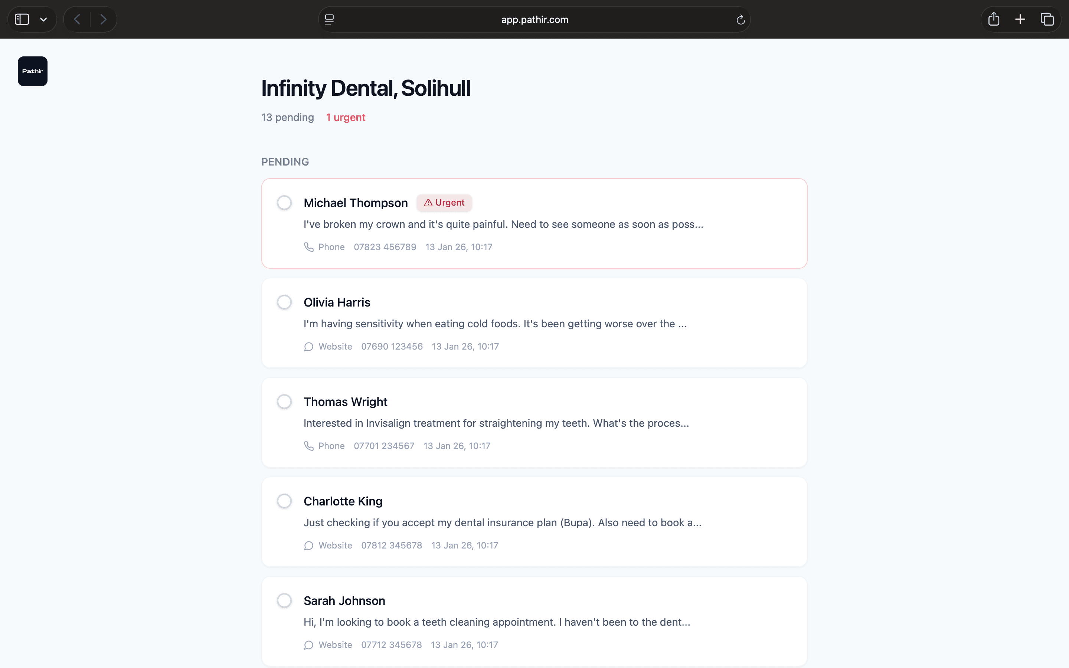Show tab overview icon
The width and height of the screenshot is (1069, 668).
(1047, 19)
